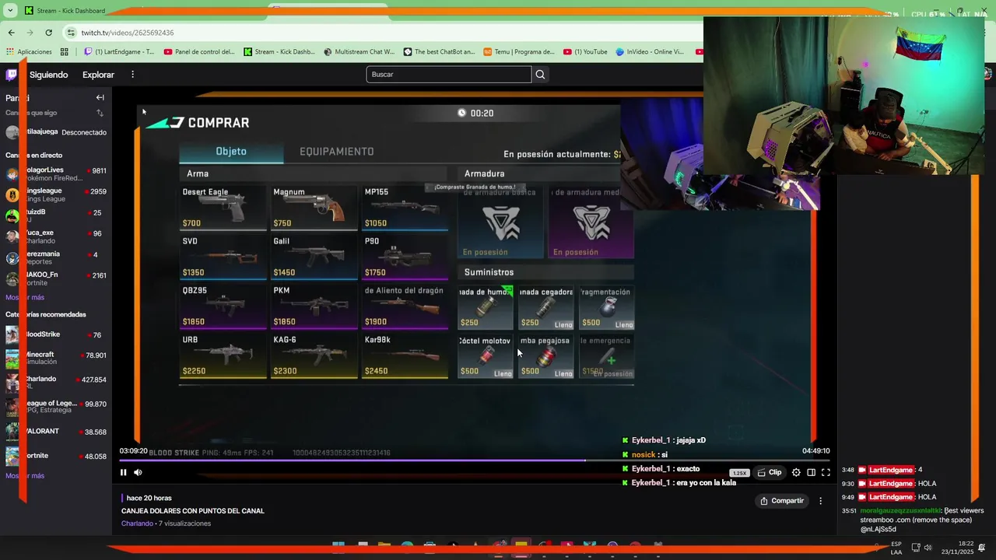Open the browser tab search dropdown

(9, 11)
